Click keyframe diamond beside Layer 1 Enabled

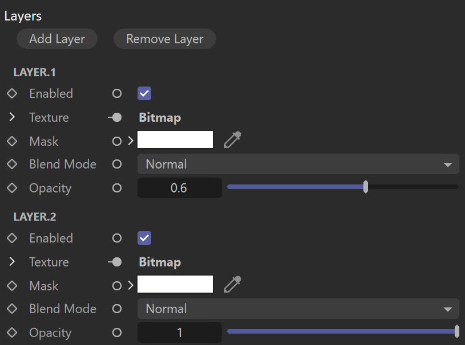(12, 93)
